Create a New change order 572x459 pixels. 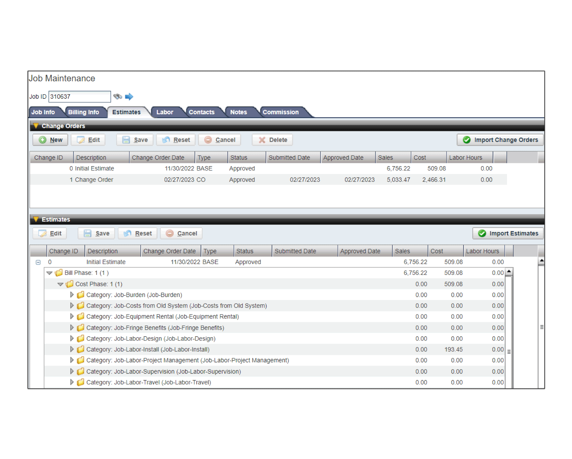pyautogui.click(x=50, y=140)
